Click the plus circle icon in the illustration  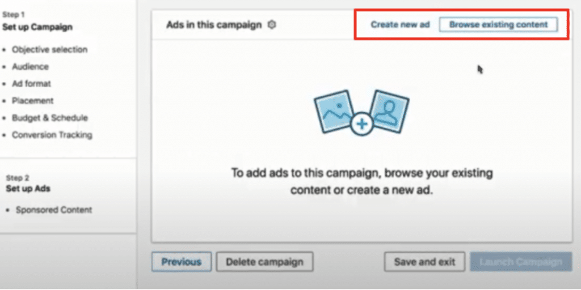coord(361,124)
